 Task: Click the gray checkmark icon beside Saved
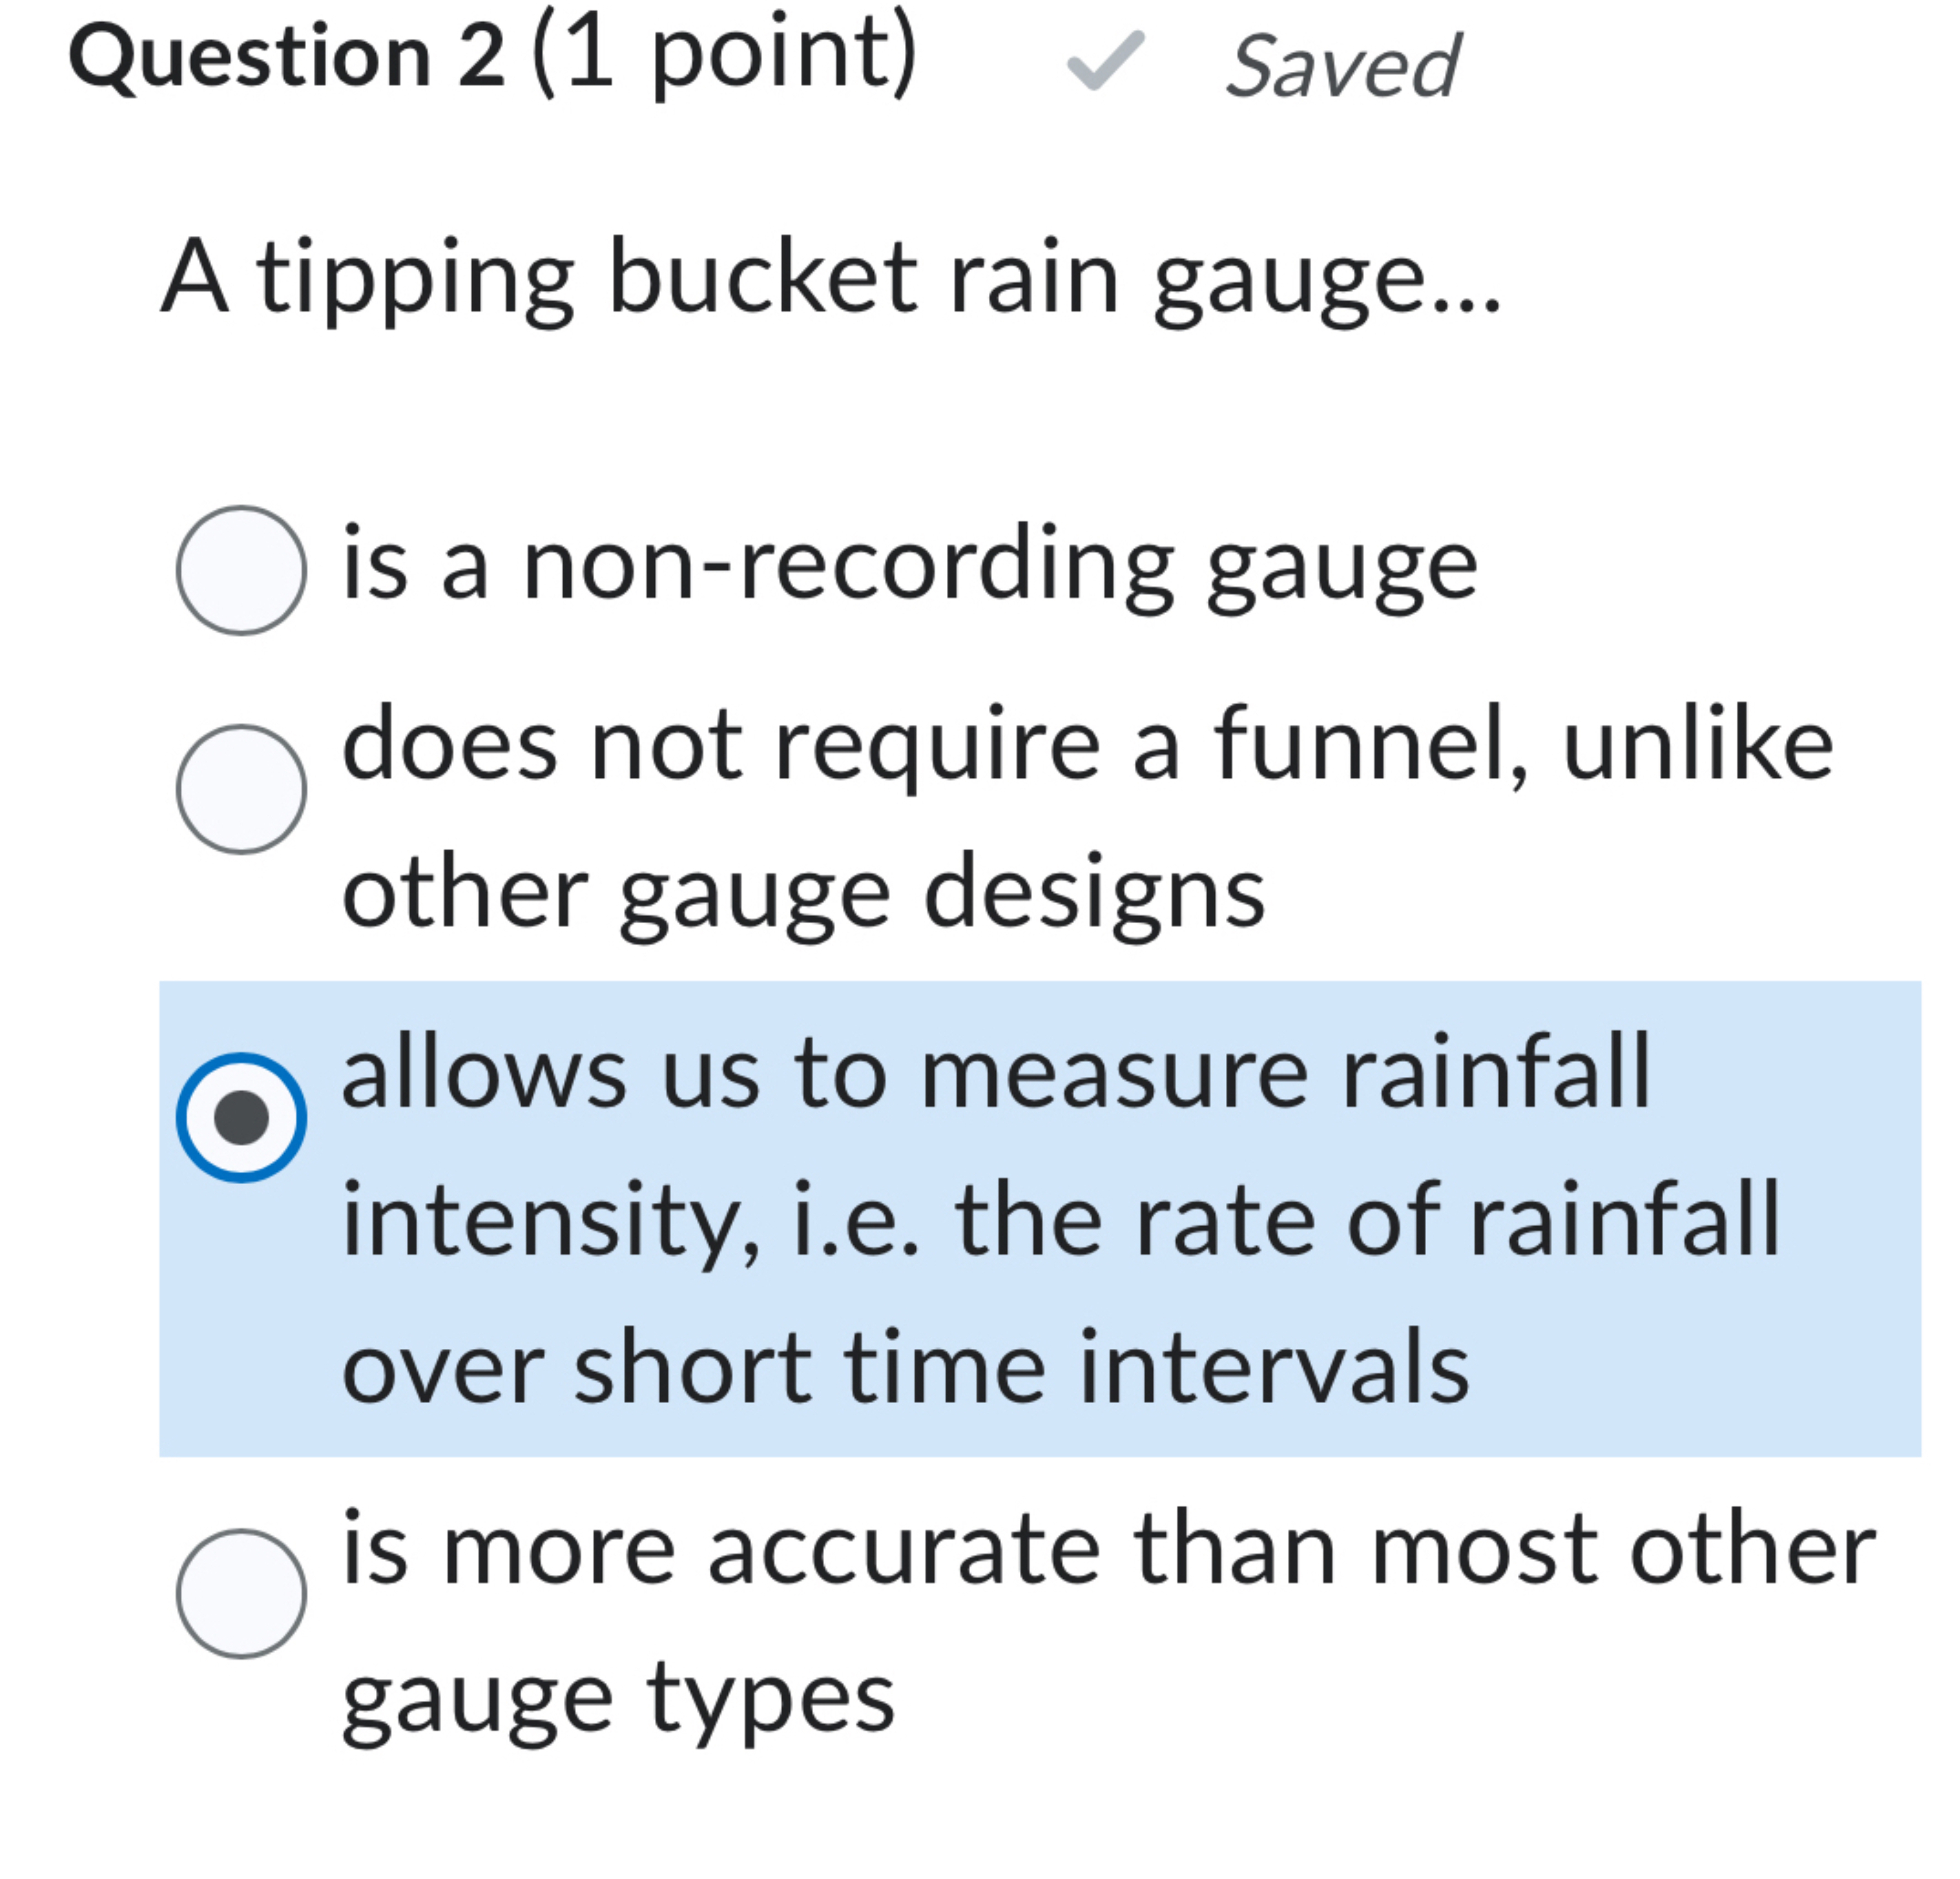pos(1106,63)
